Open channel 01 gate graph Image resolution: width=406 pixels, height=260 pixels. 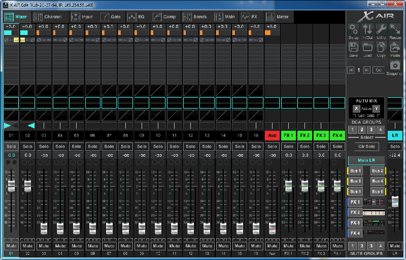pos(11,91)
